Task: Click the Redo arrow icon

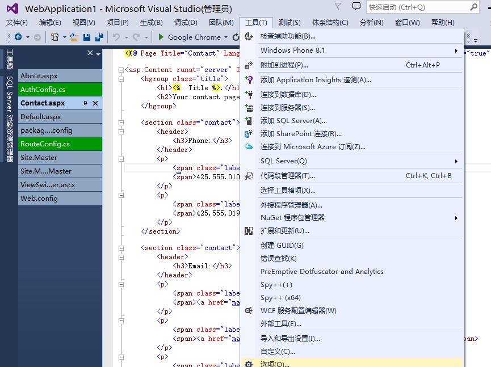Action: tap(136, 37)
